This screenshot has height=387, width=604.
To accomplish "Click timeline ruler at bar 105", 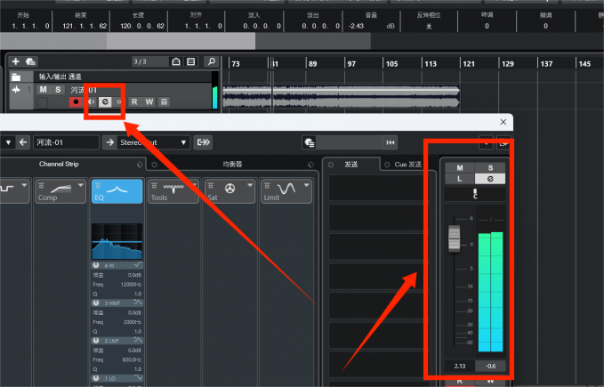I will [x=391, y=64].
